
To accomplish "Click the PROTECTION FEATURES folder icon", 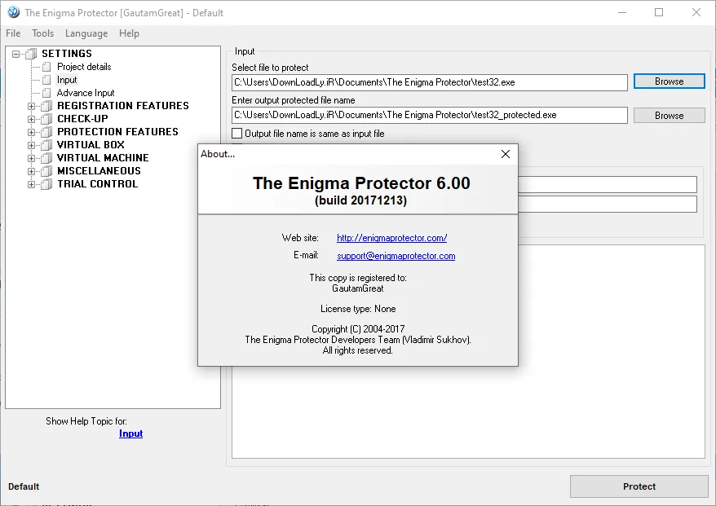I will [x=46, y=132].
